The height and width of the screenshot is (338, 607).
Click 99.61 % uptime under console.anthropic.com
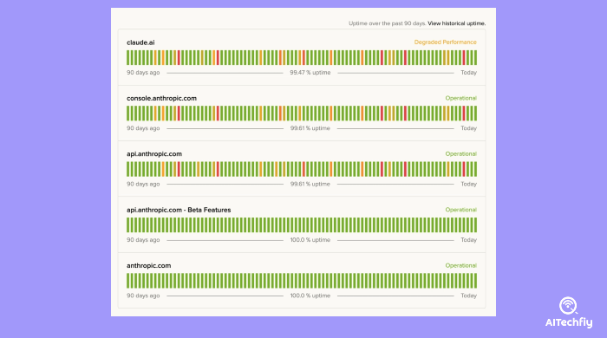(310, 128)
